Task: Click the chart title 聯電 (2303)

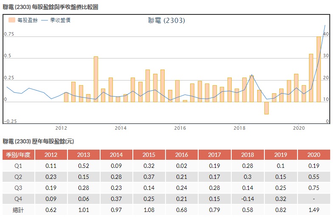Action: [x=166, y=20]
